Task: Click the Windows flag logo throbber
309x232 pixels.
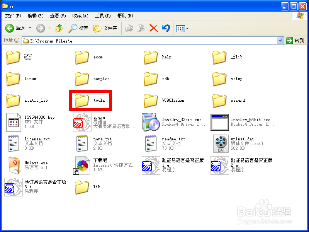Action: click(300, 16)
